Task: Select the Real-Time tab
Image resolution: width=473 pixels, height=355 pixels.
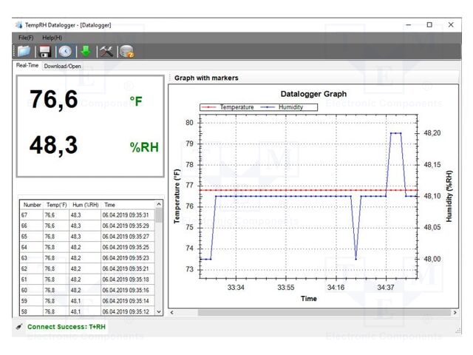Action: tap(27, 65)
